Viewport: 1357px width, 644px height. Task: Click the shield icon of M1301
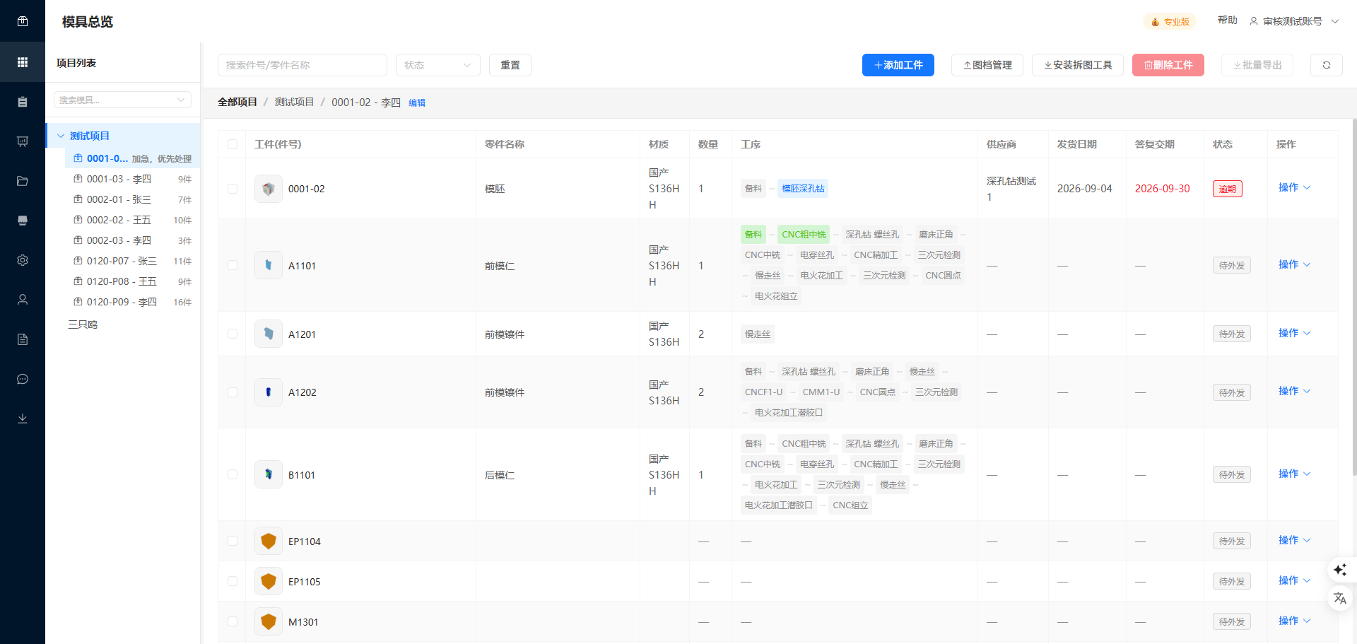click(269, 621)
